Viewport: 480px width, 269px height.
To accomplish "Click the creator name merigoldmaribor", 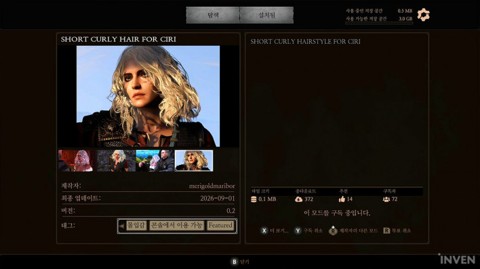I will [x=212, y=186].
